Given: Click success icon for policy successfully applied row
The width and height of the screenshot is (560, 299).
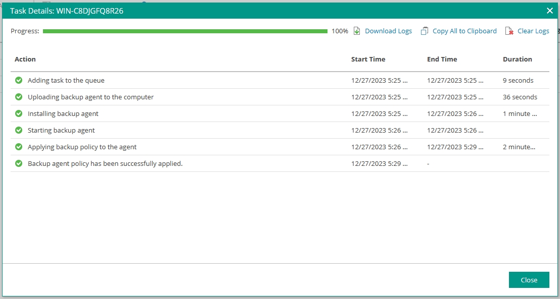Looking at the screenshot, I should click(x=19, y=163).
